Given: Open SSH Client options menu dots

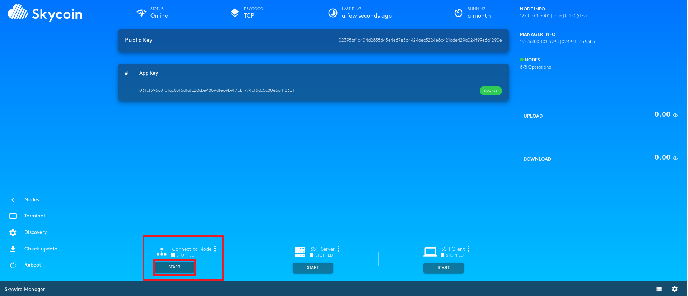Looking at the screenshot, I should 469,249.
